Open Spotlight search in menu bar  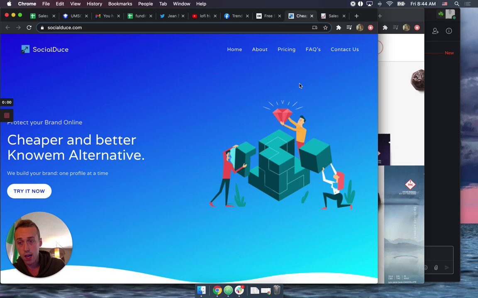click(457, 4)
